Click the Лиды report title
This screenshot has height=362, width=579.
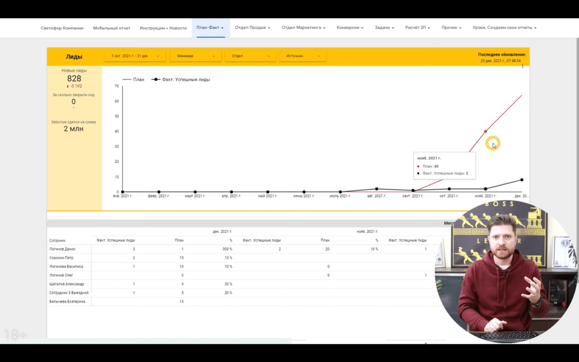pos(74,57)
